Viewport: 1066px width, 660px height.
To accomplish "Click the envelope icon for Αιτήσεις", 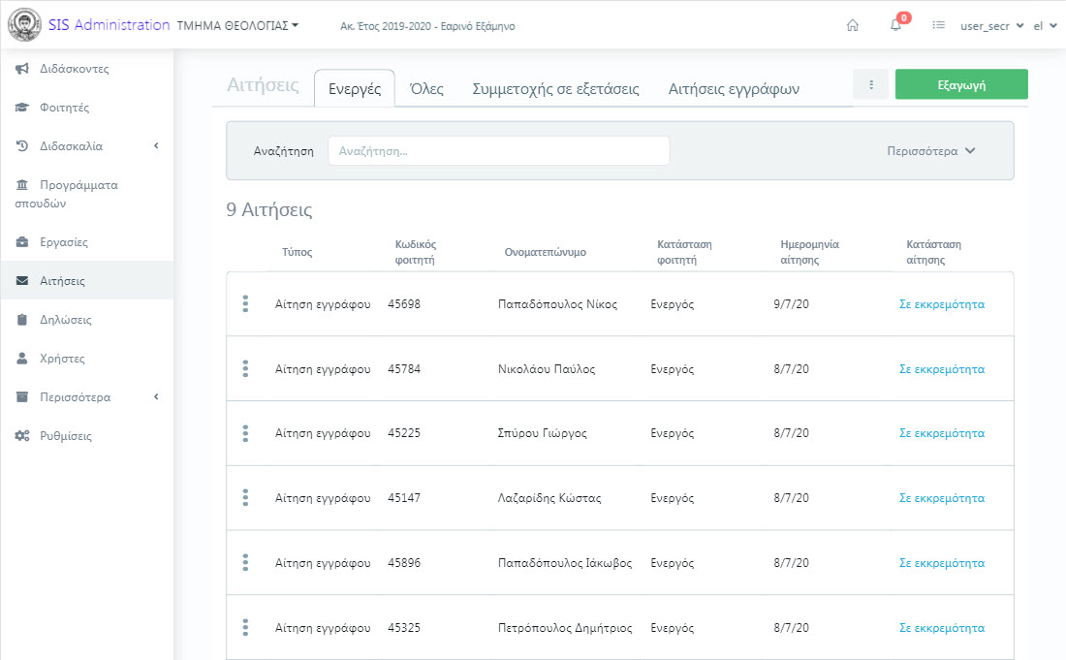I will click(22, 281).
